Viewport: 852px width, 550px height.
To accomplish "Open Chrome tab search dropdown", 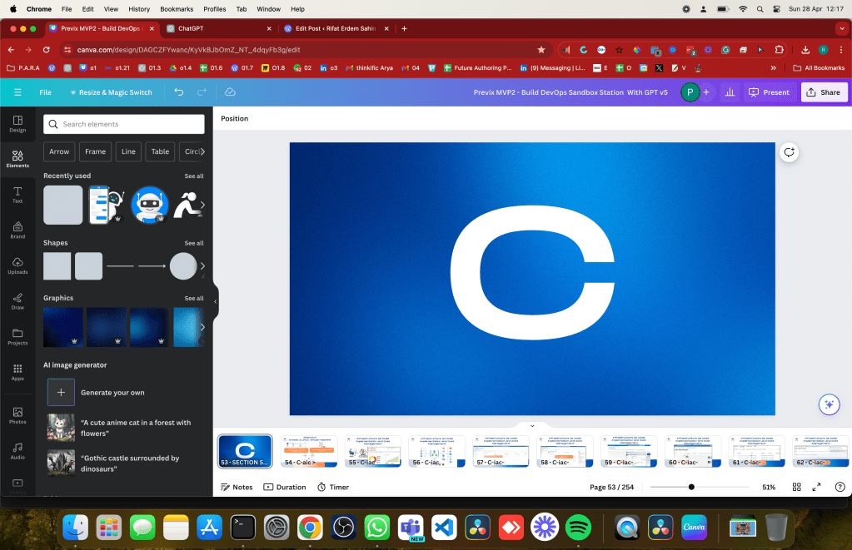I will pos(840,29).
